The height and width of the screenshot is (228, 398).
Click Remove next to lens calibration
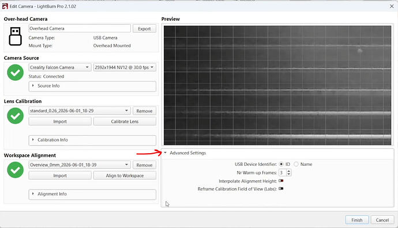(144, 111)
